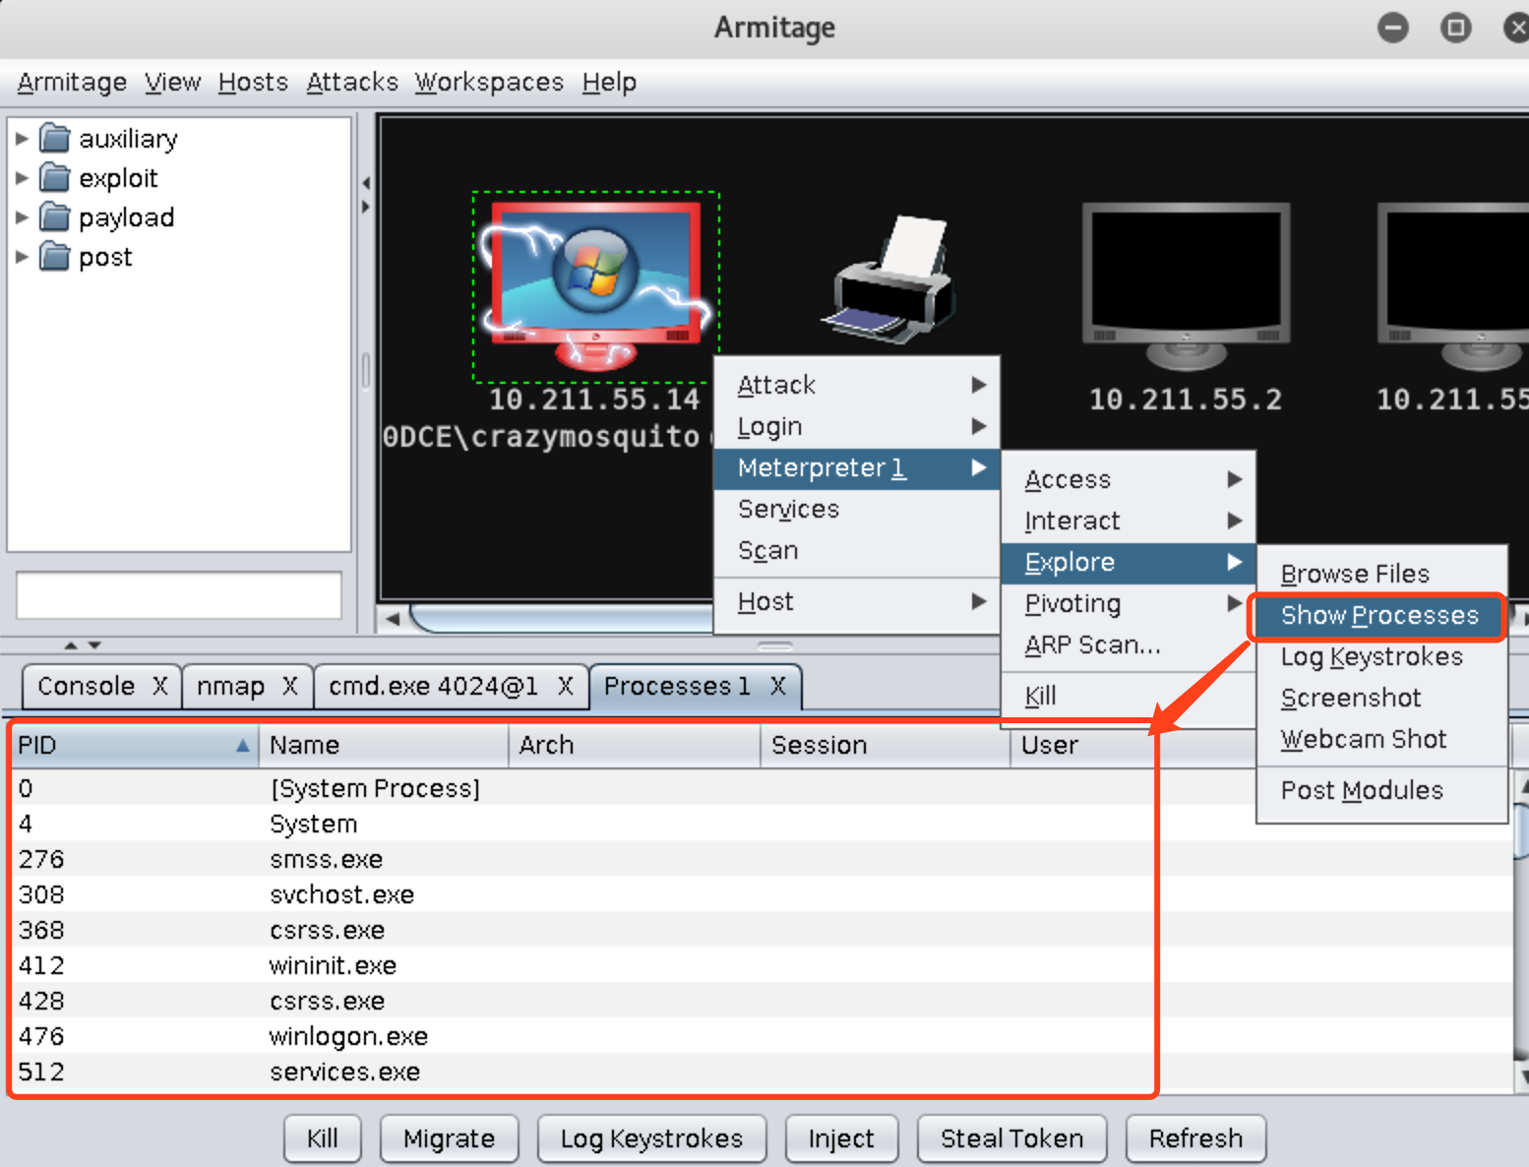The height and width of the screenshot is (1167, 1529).
Task: Choose Post Modules menu entry
Action: coord(1381,790)
